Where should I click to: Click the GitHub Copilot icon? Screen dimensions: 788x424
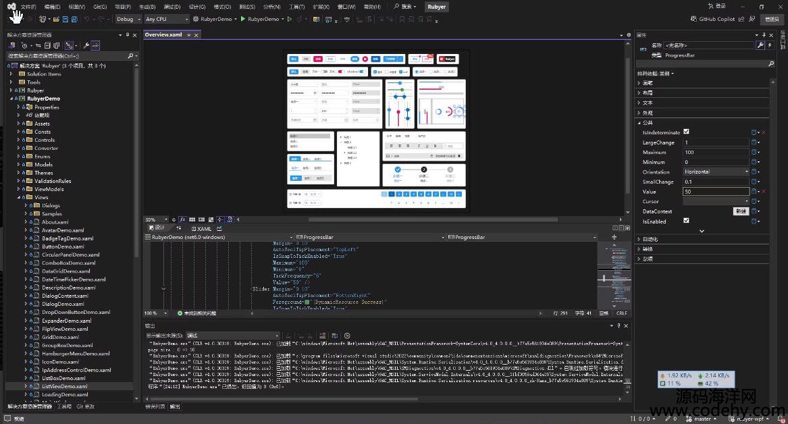pos(693,19)
